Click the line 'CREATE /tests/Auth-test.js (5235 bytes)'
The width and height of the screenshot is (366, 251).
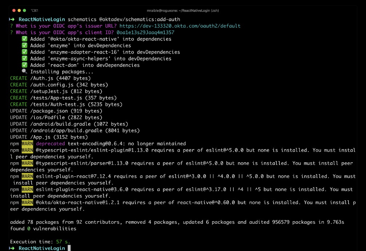click(x=66, y=104)
